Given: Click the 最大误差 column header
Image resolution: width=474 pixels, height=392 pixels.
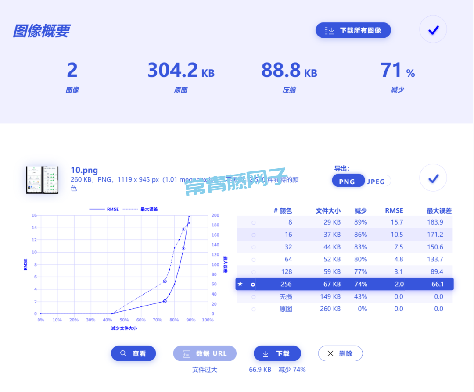Looking at the screenshot, I should tap(439, 210).
